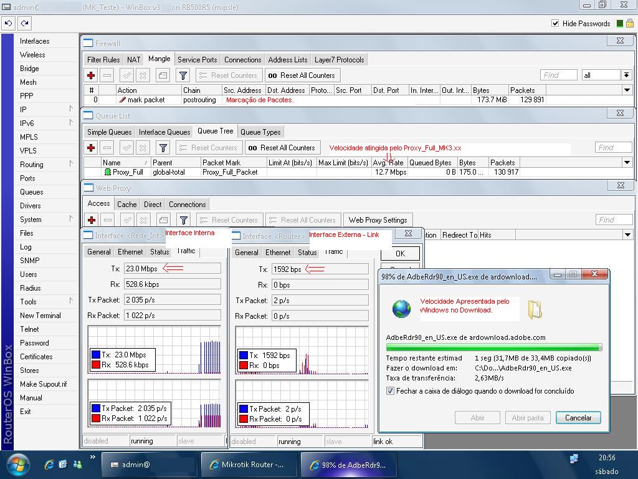This screenshot has width=638, height=479.
Task: Switch to the NAT tab in Firewall
Action: (x=134, y=60)
